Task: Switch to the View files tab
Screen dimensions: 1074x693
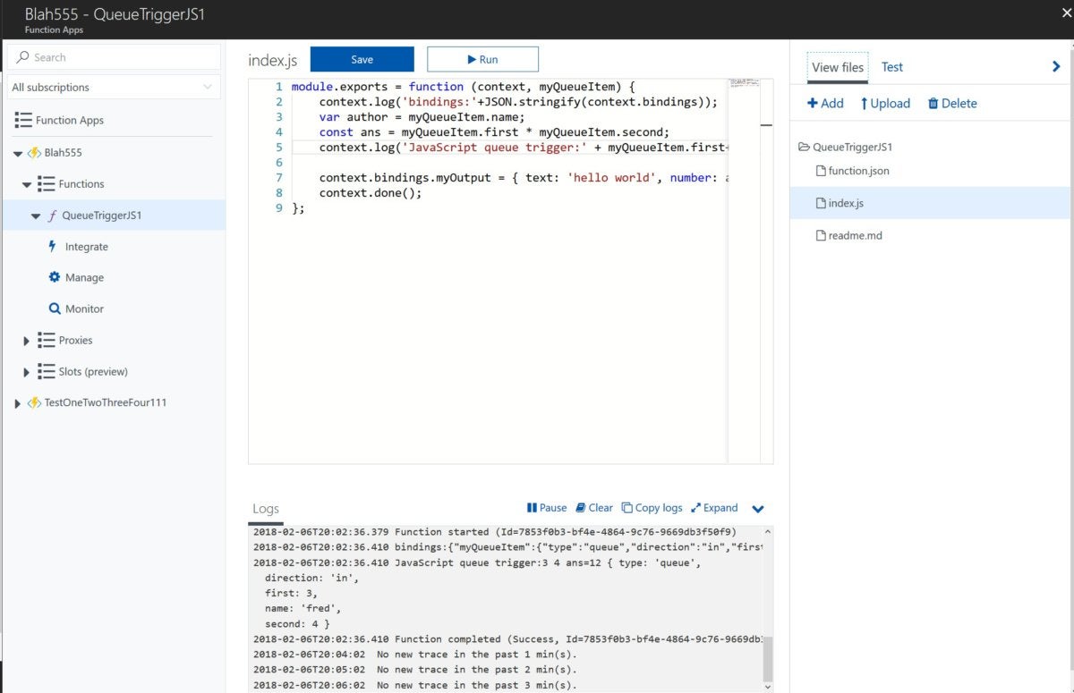Action: tap(838, 67)
